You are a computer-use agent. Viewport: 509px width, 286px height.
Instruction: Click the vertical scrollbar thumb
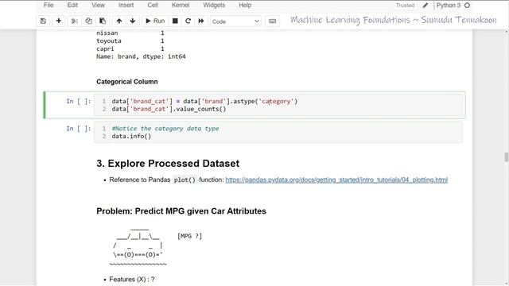(x=506, y=157)
